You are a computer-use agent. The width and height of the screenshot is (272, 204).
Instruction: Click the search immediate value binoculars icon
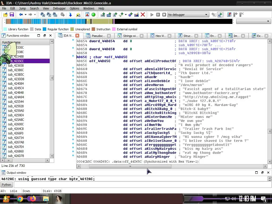[43, 15]
